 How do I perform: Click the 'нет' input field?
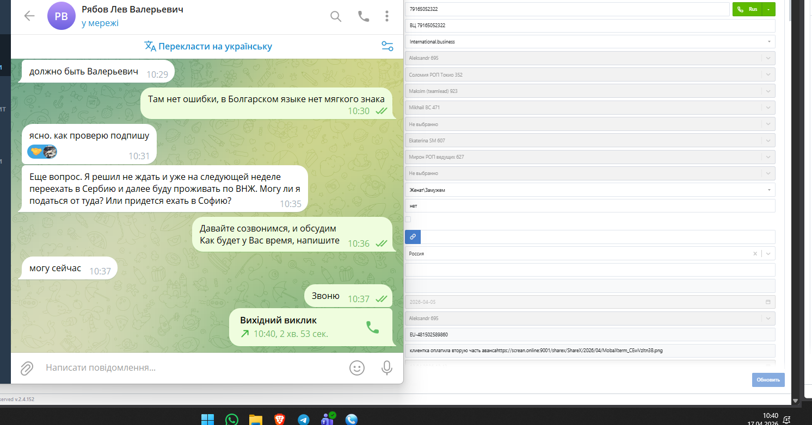(x=590, y=206)
